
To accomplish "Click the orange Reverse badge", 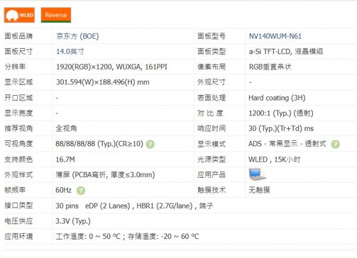I will [56, 15].
